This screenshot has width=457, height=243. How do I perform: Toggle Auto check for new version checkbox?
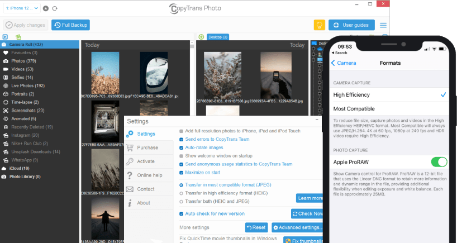[181, 214]
